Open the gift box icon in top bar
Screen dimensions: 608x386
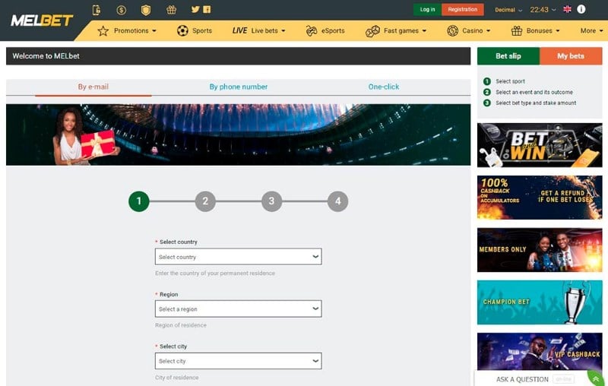tap(172, 10)
